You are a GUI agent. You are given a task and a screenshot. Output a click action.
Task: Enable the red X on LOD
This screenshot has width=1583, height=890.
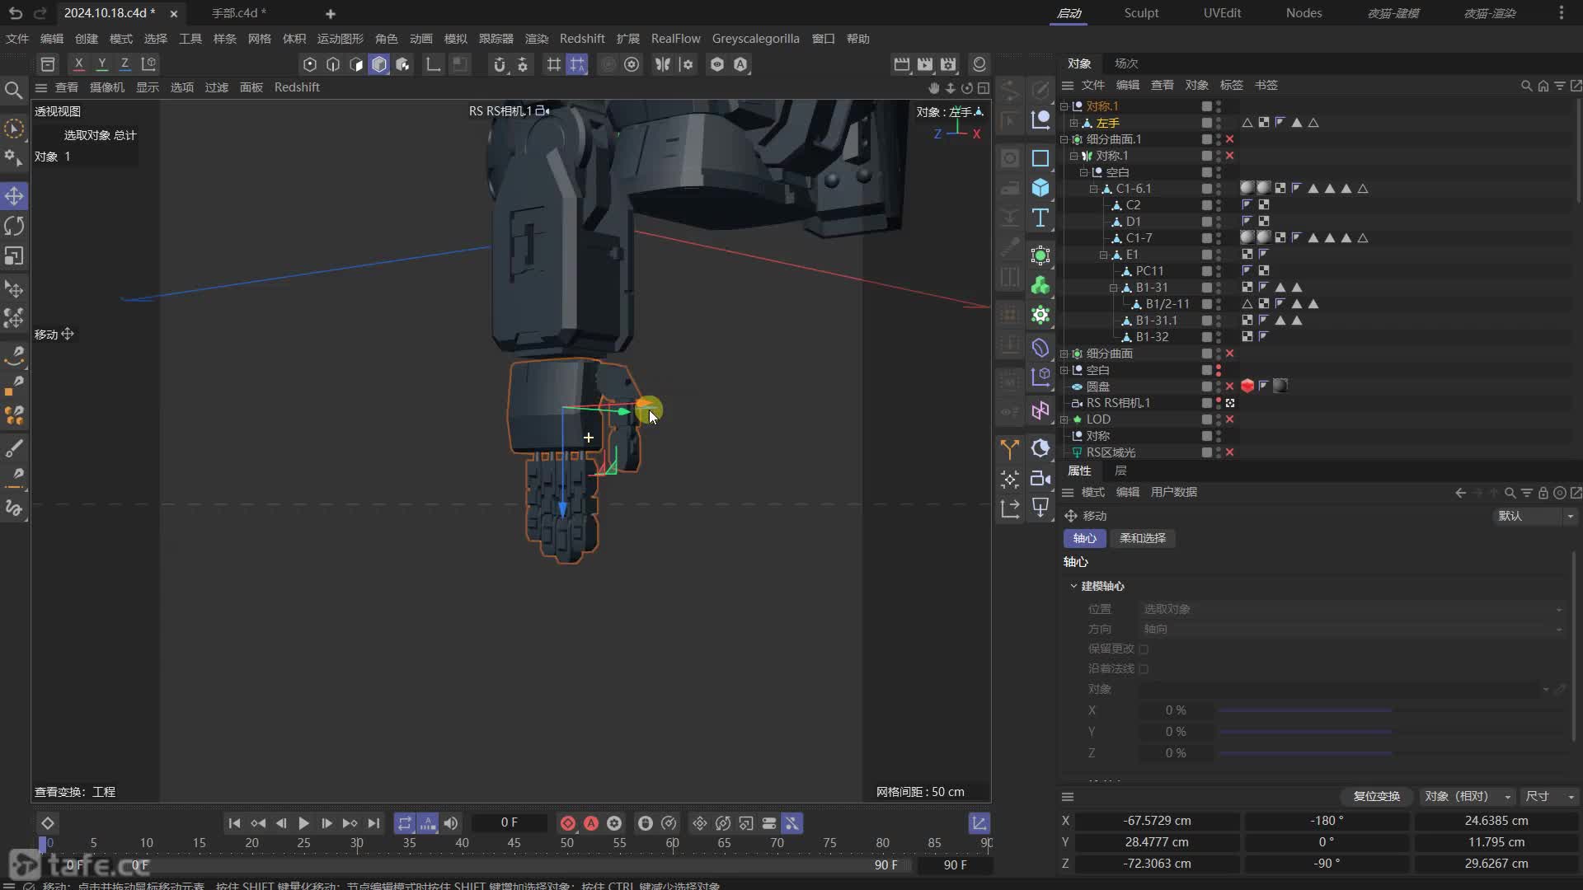pos(1229,419)
